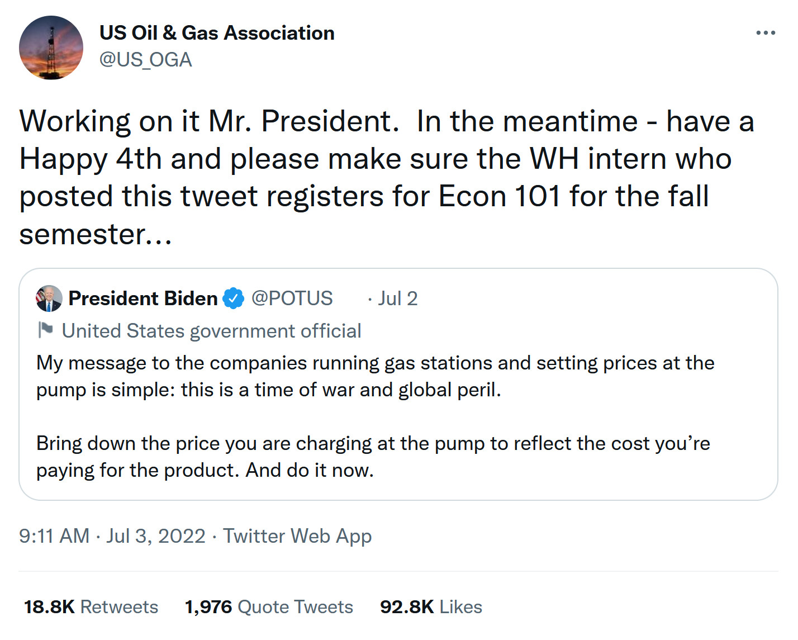Click President Biden's small avatar in the quoted tweet
The height and width of the screenshot is (640, 798).
pyautogui.click(x=49, y=298)
